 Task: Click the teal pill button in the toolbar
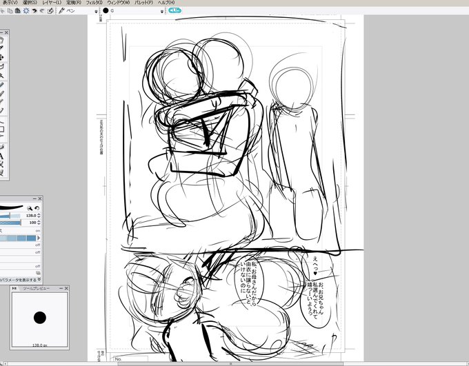[x=174, y=10]
